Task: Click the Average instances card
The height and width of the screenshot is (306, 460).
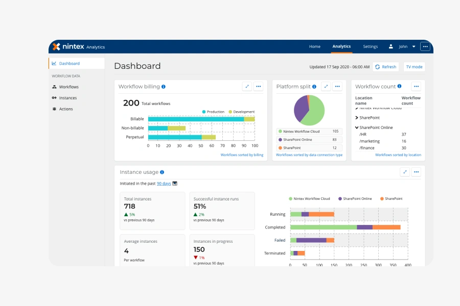Action: 152,250
